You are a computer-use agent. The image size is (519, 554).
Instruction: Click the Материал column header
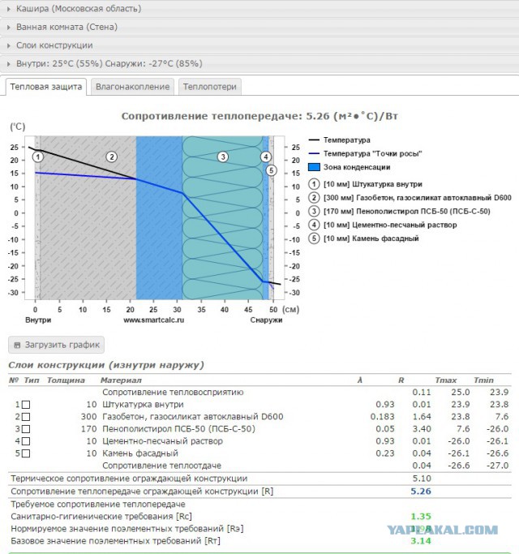pyautogui.click(x=121, y=380)
